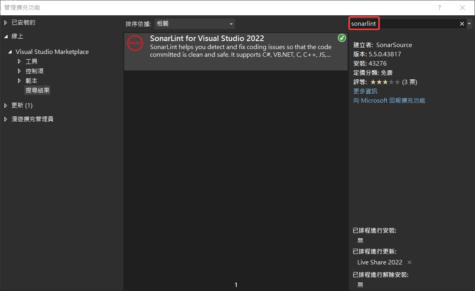Viewport: 475px width, 291px height.
Task: Click the SonarLint red wave logo icon
Action: coord(135,43)
